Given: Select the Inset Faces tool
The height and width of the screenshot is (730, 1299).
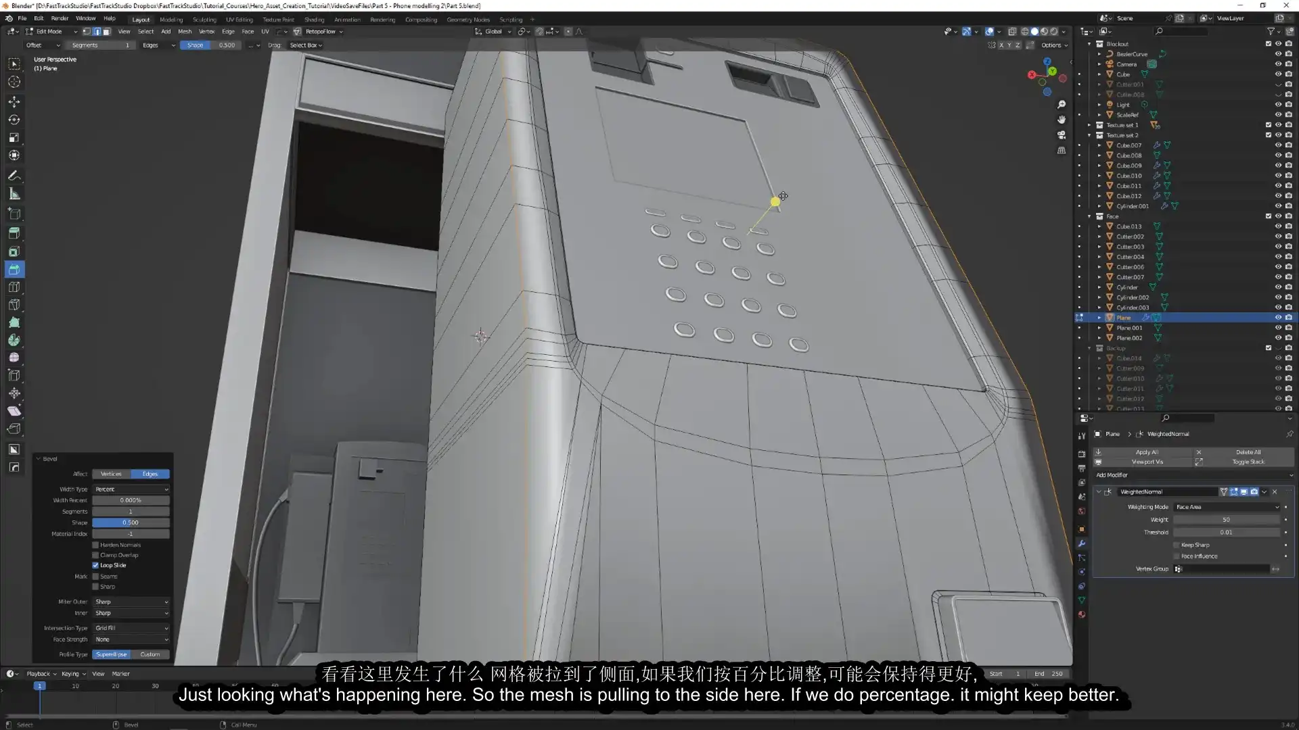Looking at the screenshot, I should 14,251.
